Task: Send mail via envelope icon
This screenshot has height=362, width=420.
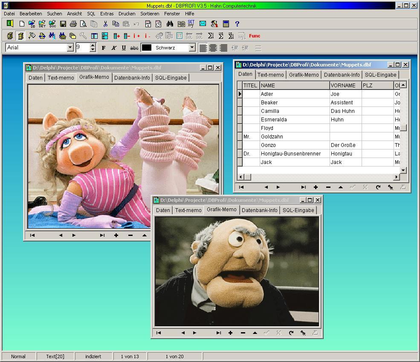Action: click(203, 24)
